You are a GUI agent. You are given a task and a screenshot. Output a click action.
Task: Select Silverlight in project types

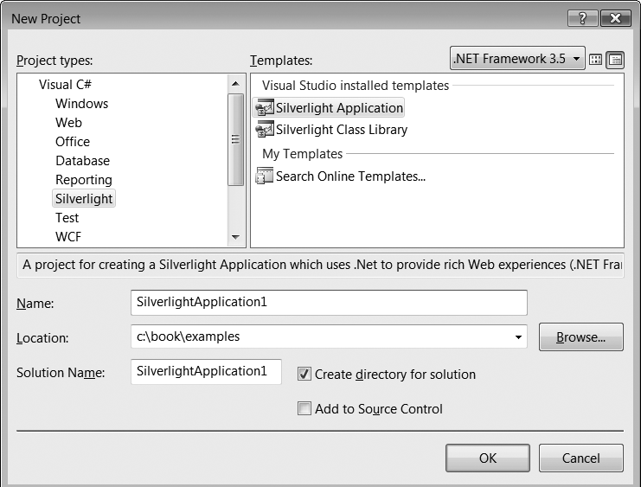tap(84, 199)
